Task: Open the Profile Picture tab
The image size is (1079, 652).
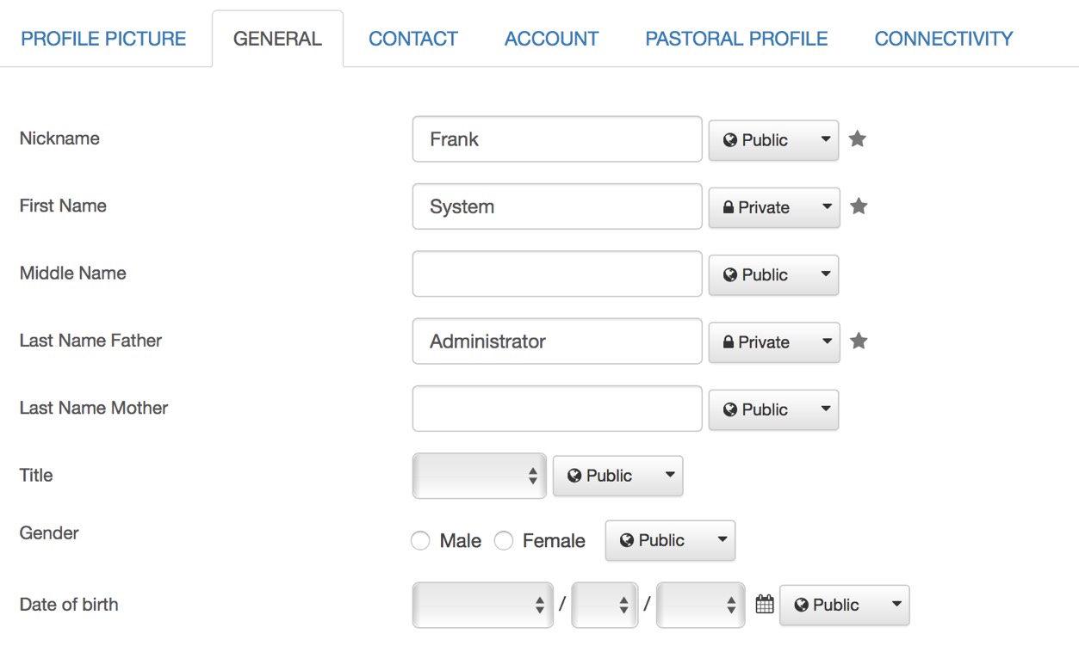Action: pos(103,39)
